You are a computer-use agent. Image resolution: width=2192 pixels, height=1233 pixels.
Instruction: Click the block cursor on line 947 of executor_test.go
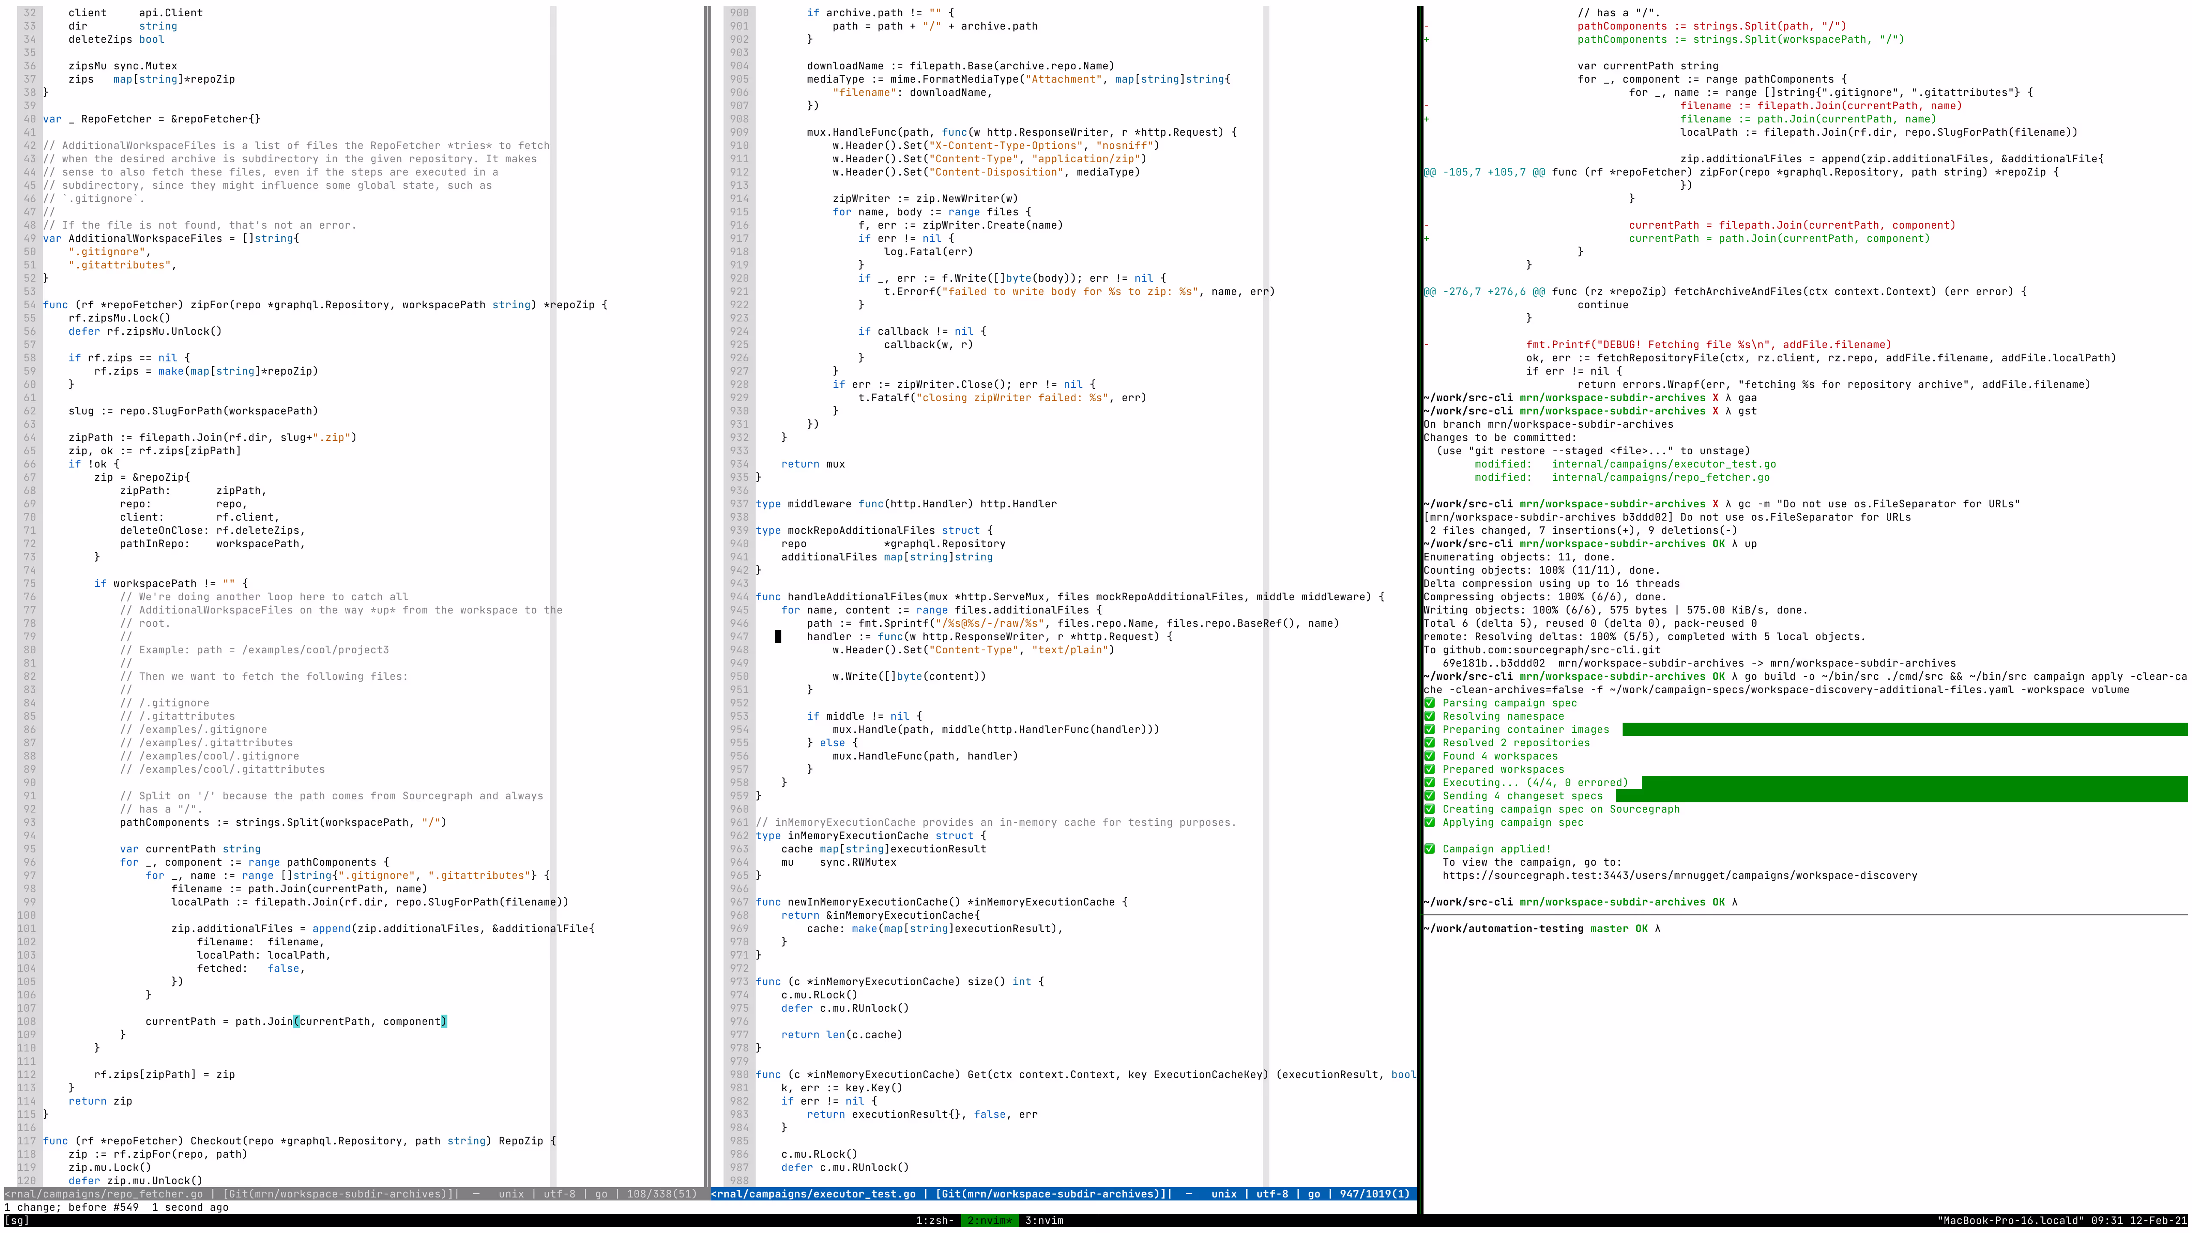(x=778, y=637)
